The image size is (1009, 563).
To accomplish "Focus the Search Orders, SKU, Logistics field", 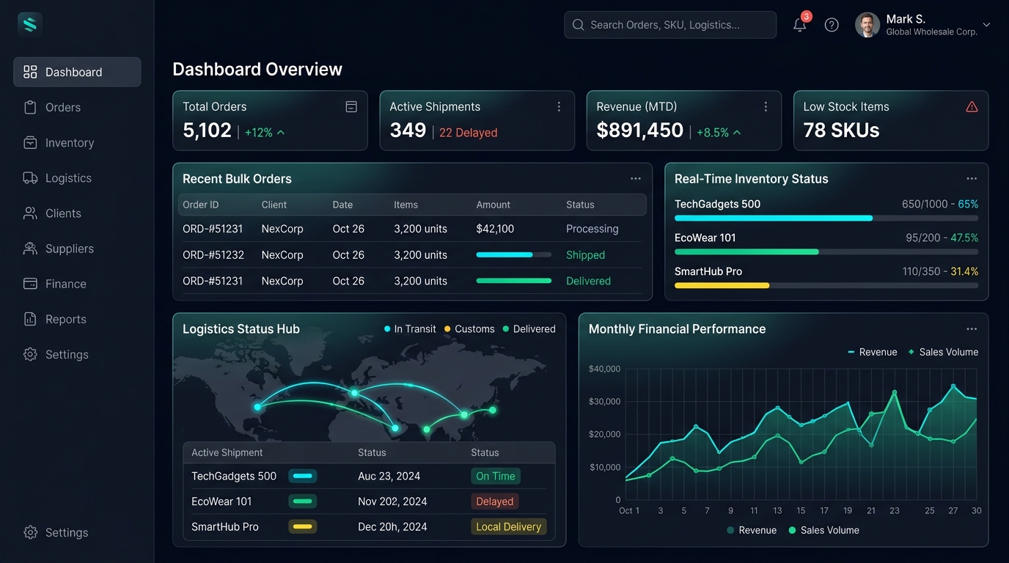I will [x=670, y=25].
